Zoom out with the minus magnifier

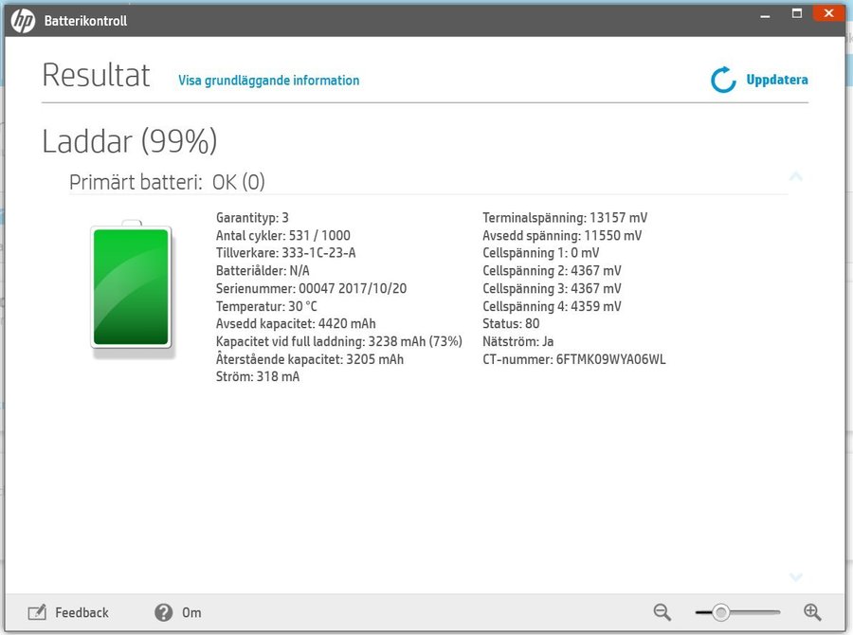click(662, 612)
